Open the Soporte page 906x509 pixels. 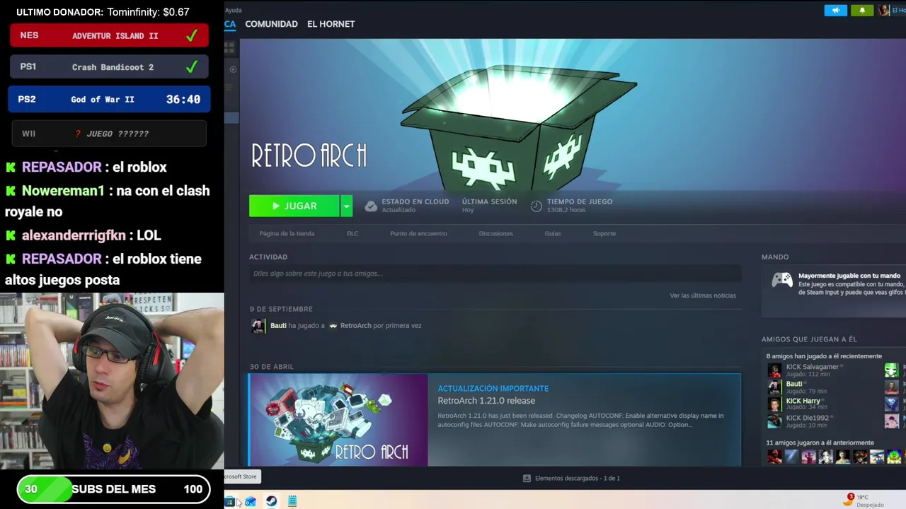(604, 233)
